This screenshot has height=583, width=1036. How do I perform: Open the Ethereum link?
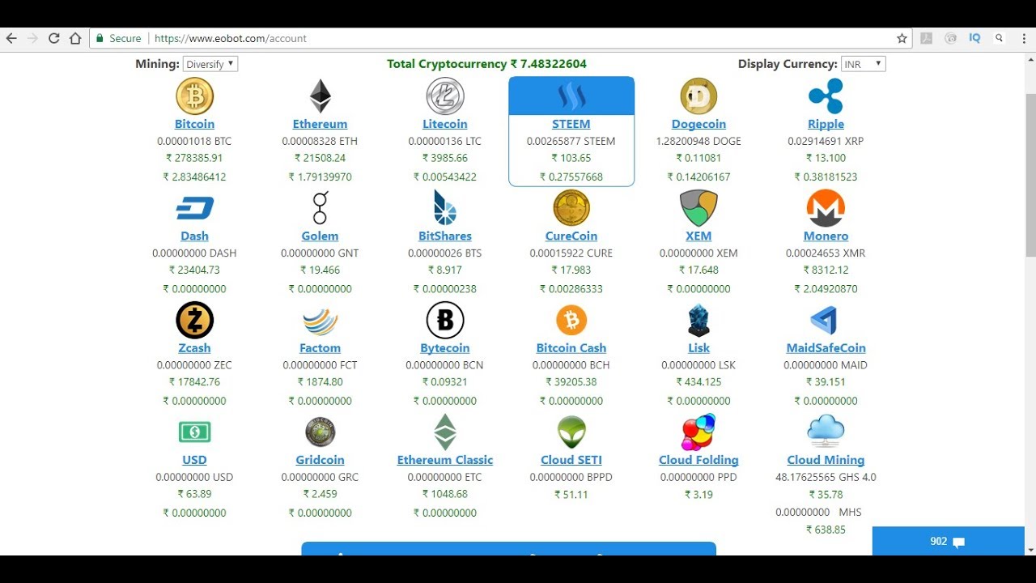coord(320,124)
